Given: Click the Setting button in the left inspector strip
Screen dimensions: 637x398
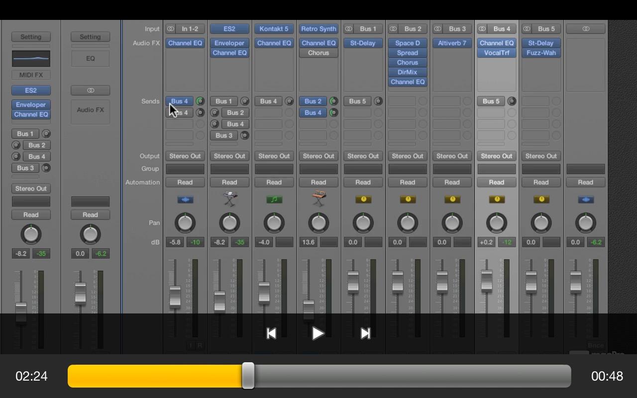Looking at the screenshot, I should pyautogui.click(x=31, y=37).
